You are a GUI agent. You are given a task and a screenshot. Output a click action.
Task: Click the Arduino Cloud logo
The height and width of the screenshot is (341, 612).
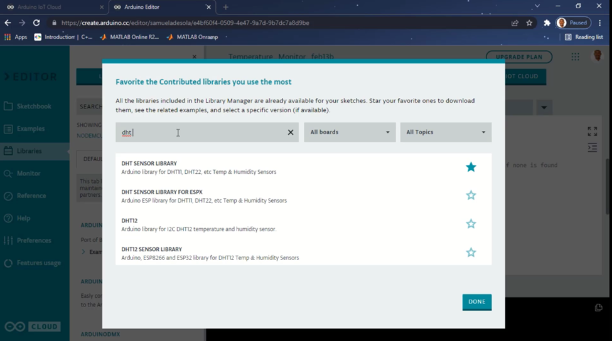[x=33, y=327]
